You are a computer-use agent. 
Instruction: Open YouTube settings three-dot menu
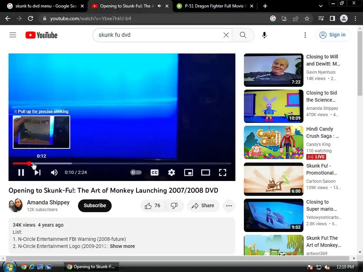point(305,35)
